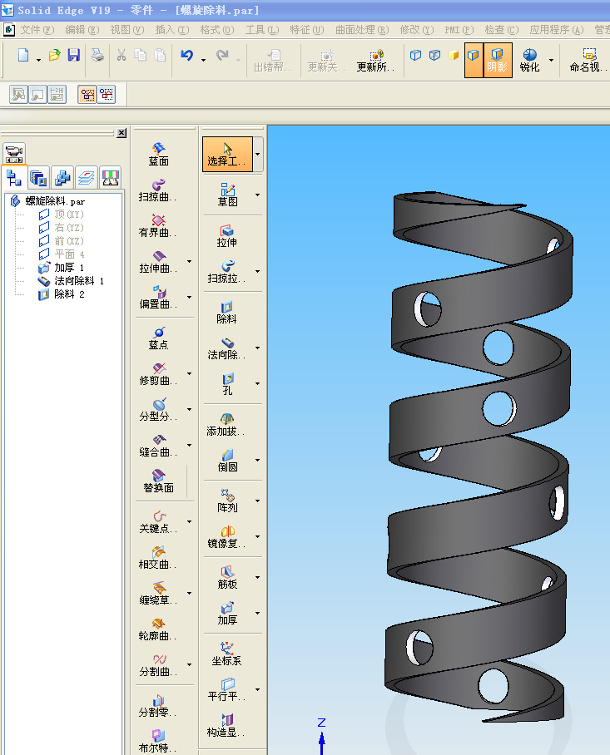Open dropdown next to 选择工具
The image size is (610, 755).
click(258, 154)
